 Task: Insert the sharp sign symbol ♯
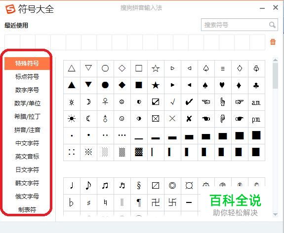coord(88,202)
